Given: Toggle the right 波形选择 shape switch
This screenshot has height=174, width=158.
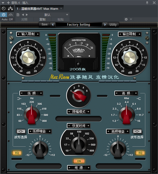Looking at the screenshot, I should point(137,132).
